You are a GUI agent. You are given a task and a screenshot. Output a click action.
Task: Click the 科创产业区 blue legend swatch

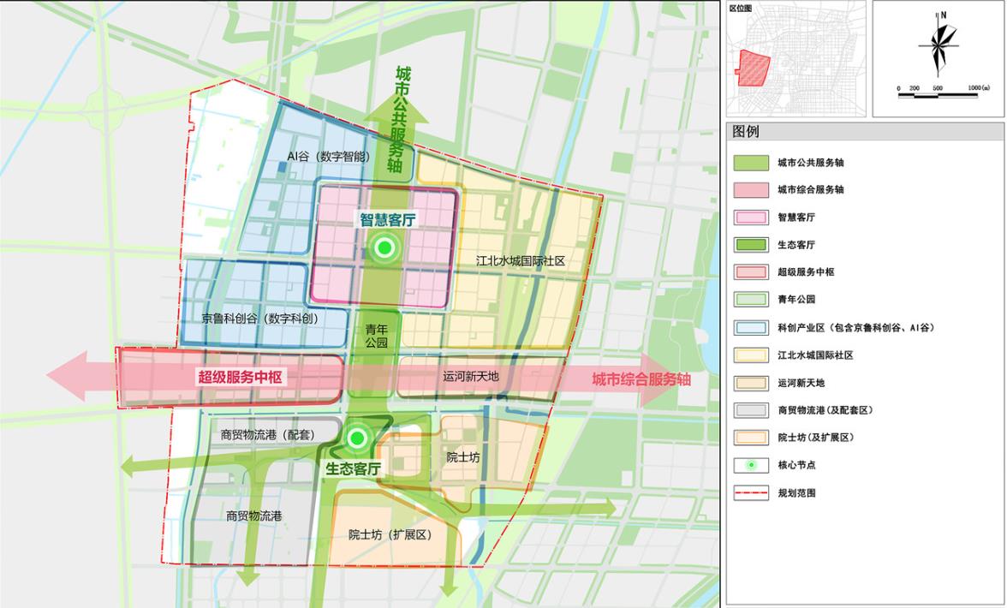click(x=750, y=327)
